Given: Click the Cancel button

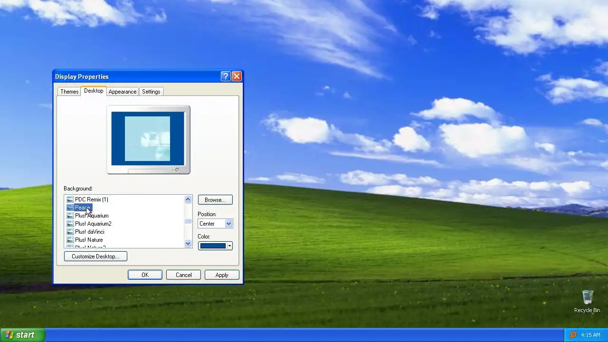Looking at the screenshot, I should pyautogui.click(x=183, y=275).
